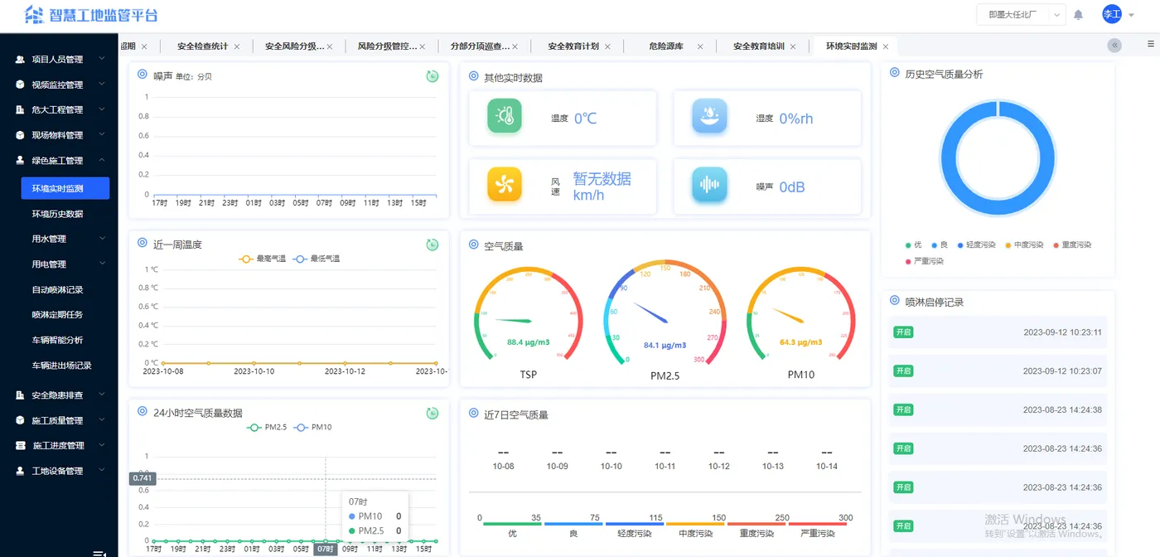Click the circle icon beside 历史空气质量分析

pos(894,73)
